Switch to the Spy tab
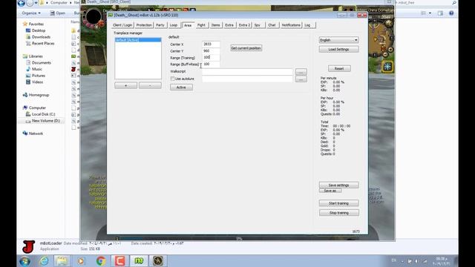Screen dimensions: 475x267 (x=258, y=25)
